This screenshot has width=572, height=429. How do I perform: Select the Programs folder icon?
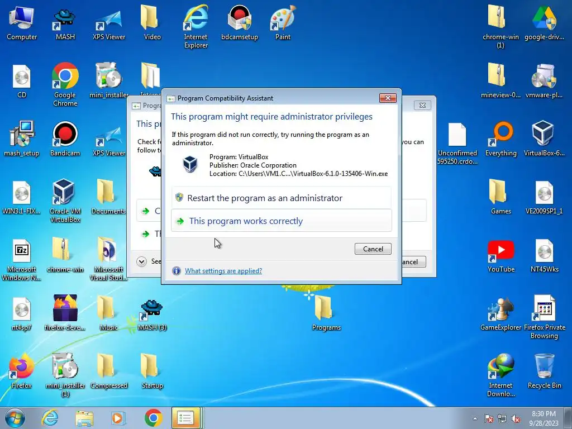click(x=326, y=313)
